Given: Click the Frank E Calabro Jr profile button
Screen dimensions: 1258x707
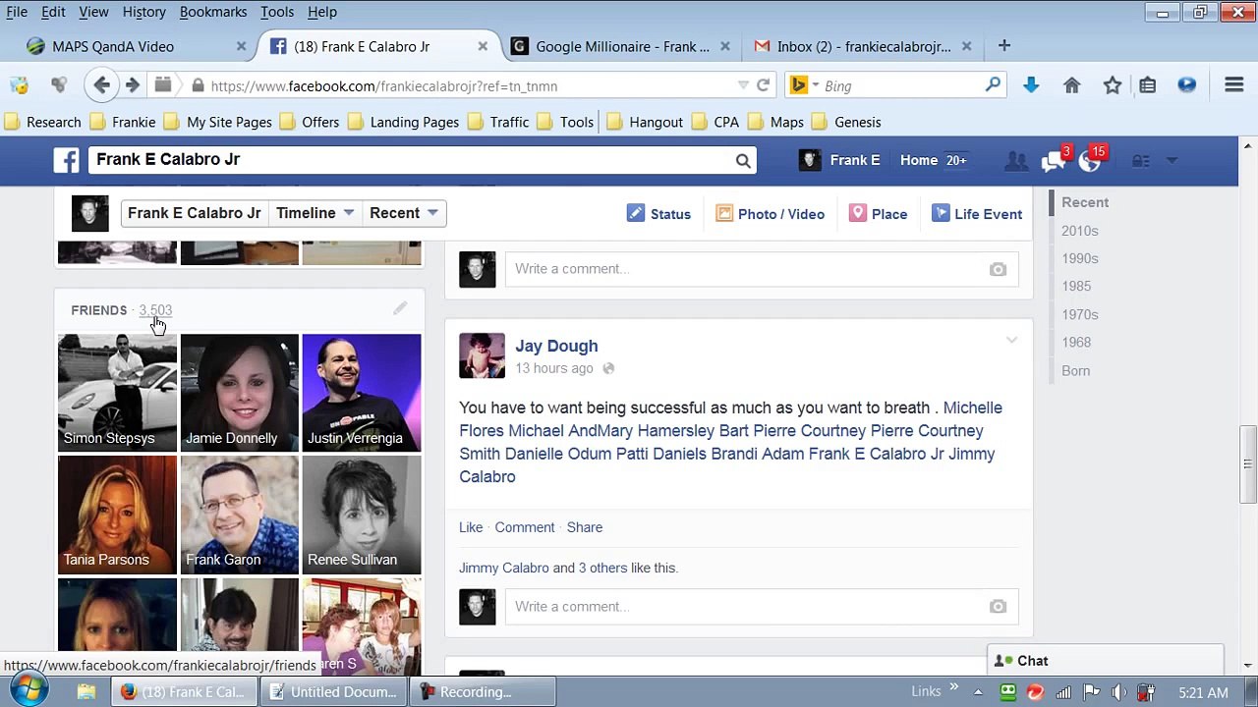Looking at the screenshot, I should point(194,213).
